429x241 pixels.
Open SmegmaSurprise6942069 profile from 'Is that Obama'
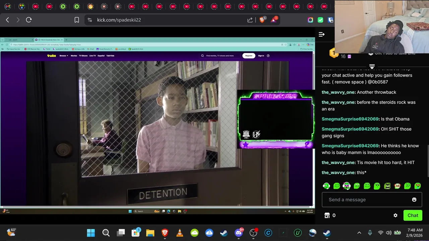point(350,119)
